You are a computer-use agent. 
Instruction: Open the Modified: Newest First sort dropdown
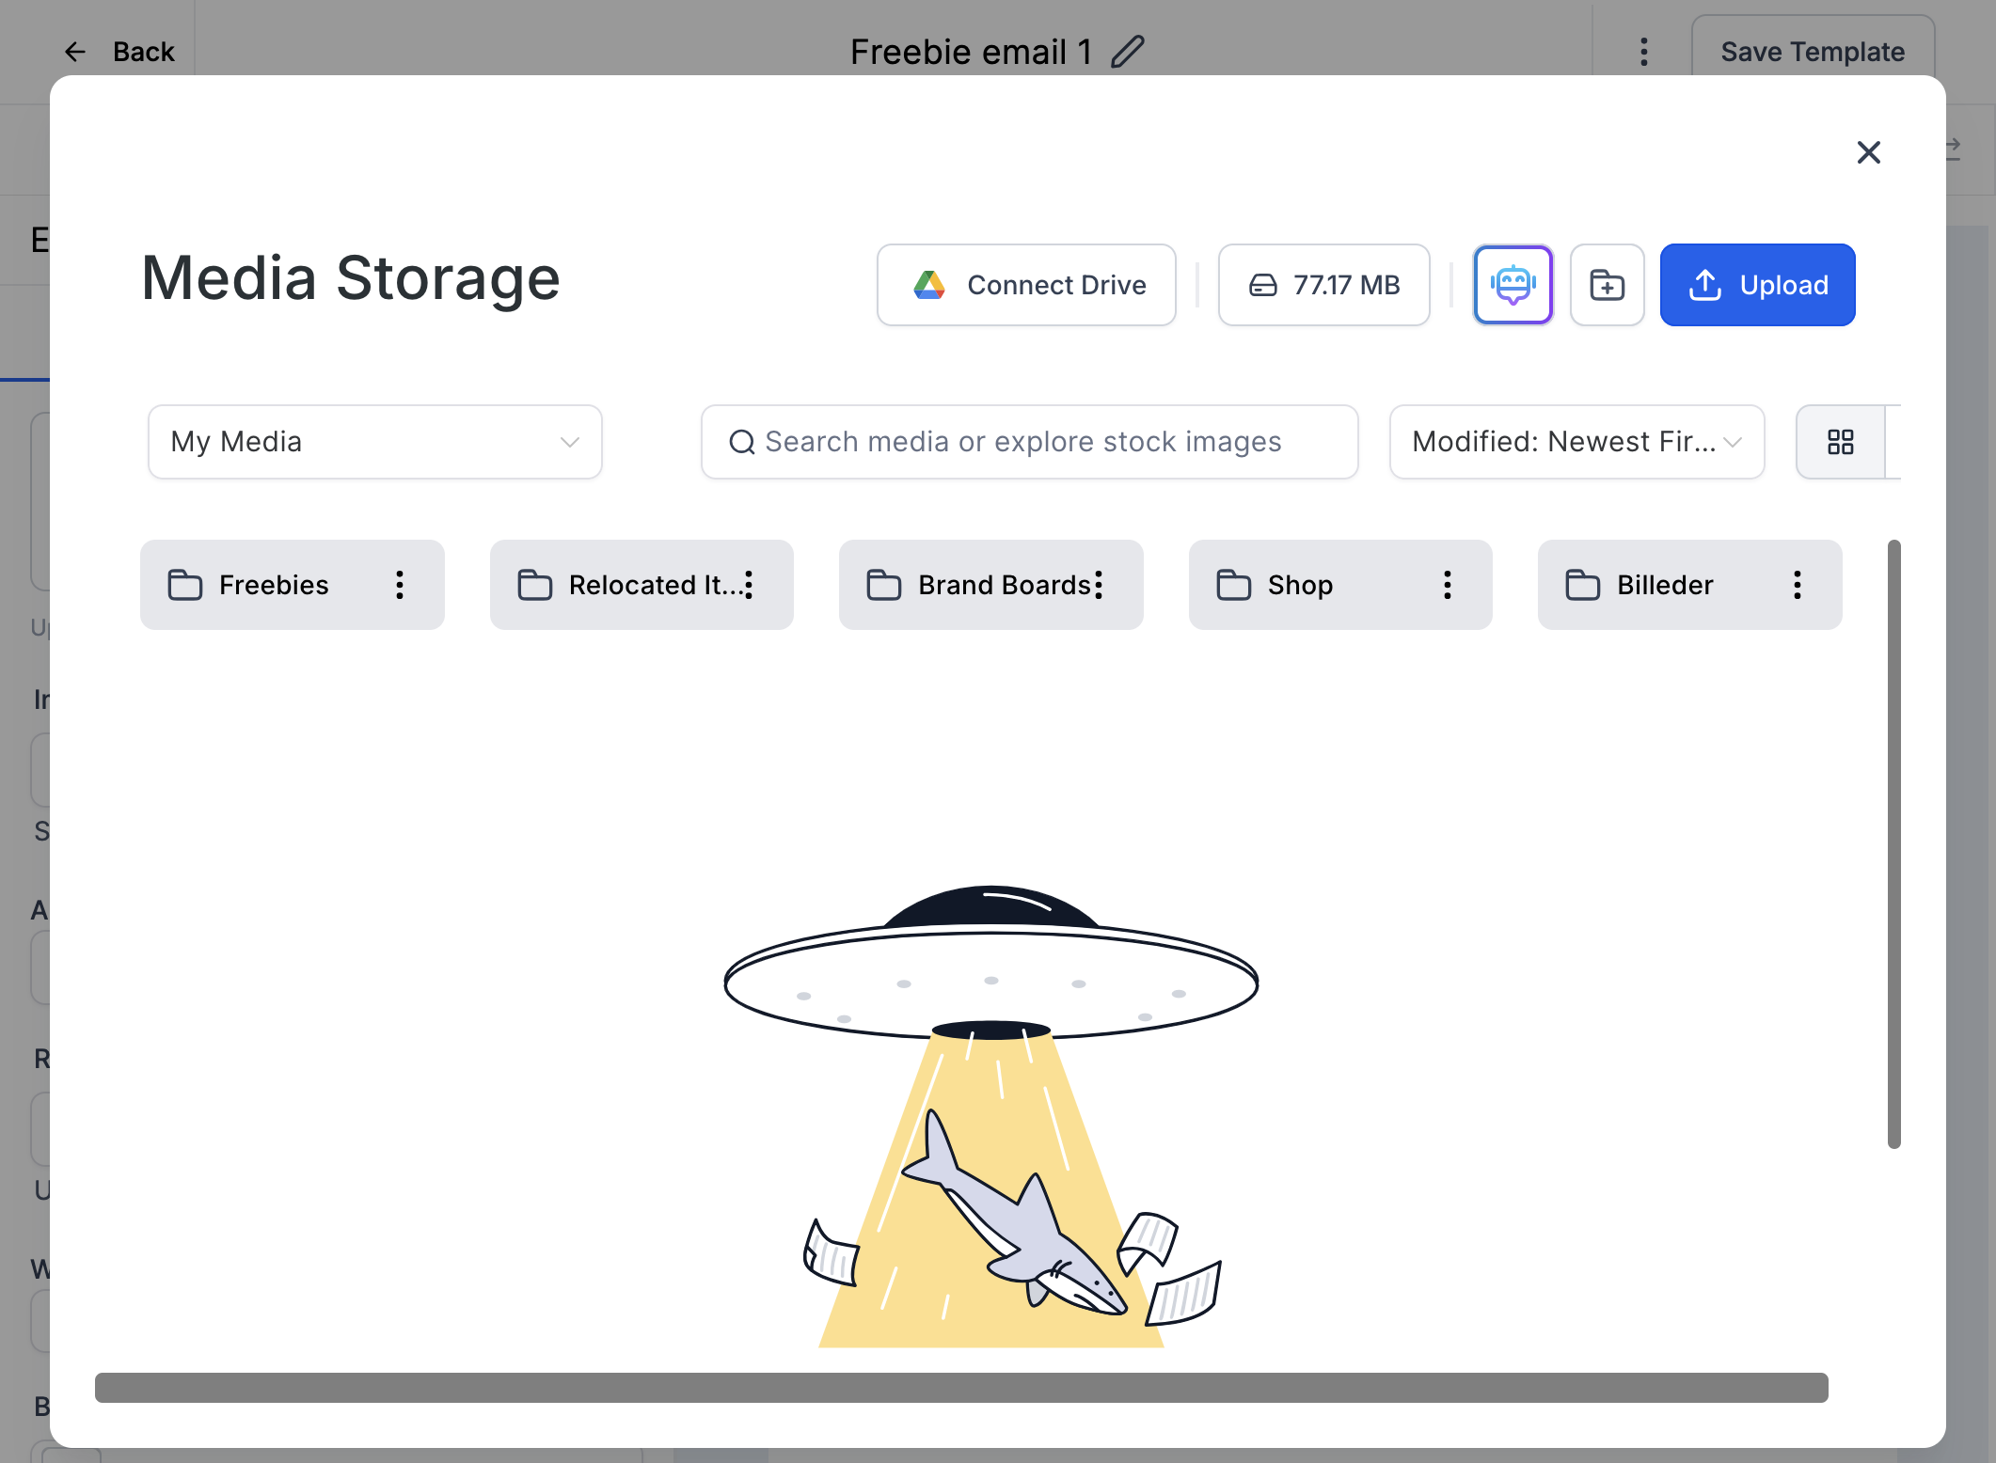coord(1576,442)
